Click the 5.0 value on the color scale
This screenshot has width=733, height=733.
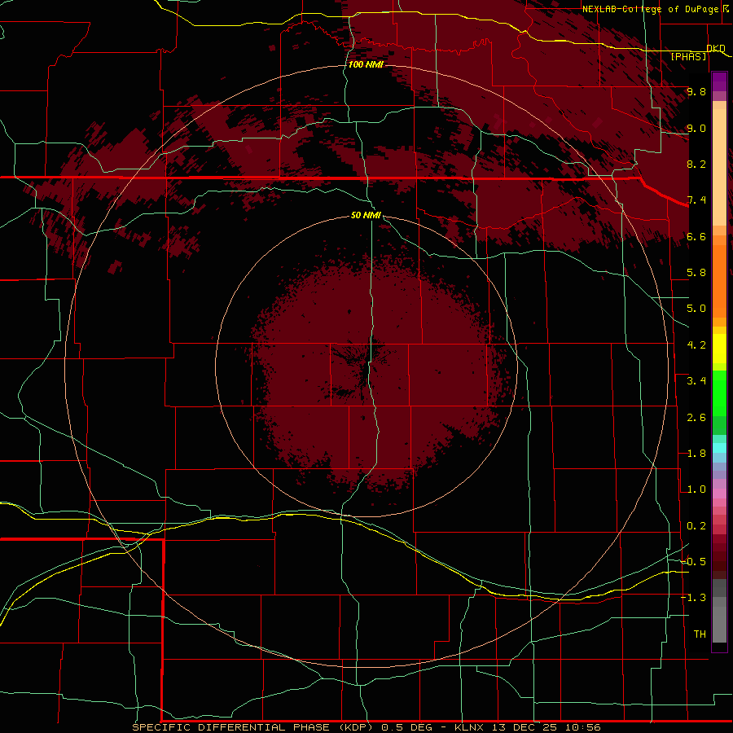pos(696,309)
